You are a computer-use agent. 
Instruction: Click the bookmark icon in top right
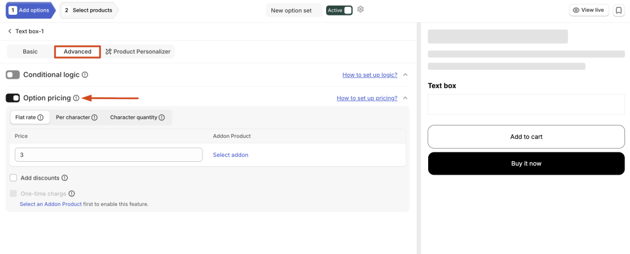[618, 10]
